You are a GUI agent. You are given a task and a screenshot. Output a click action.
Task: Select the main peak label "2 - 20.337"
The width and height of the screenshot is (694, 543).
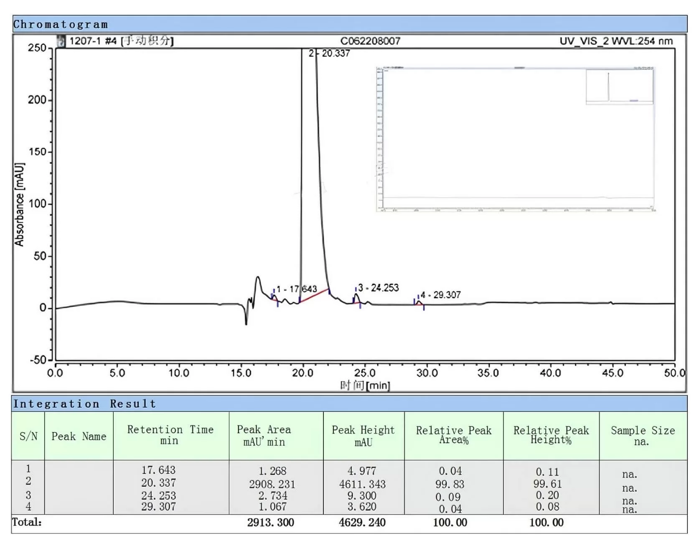[330, 53]
